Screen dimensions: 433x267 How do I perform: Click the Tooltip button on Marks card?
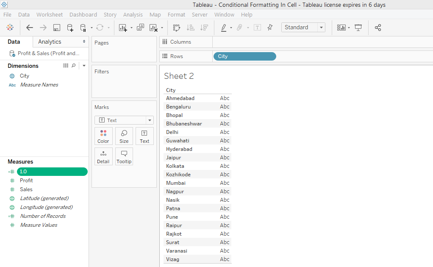click(124, 156)
